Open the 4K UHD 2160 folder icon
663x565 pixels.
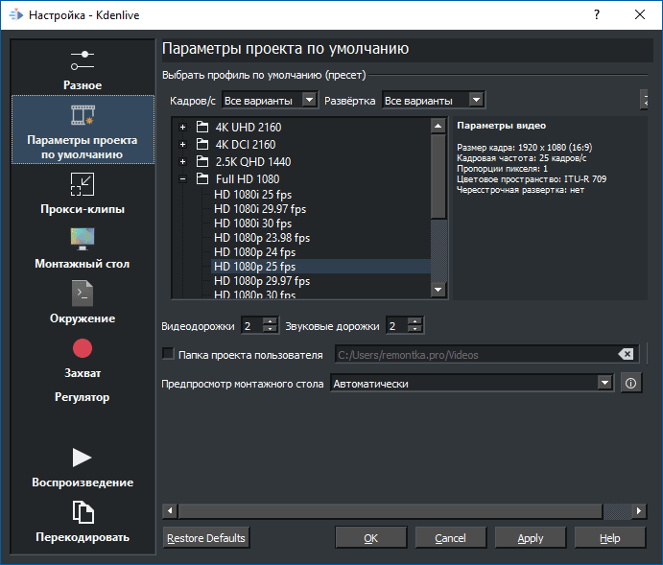coord(202,127)
